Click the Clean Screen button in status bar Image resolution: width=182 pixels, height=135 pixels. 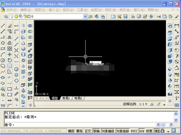click(x=174, y=131)
